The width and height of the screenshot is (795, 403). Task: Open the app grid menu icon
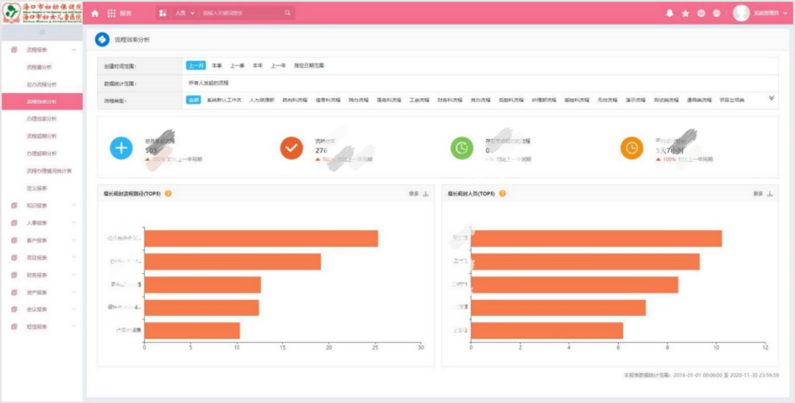111,13
